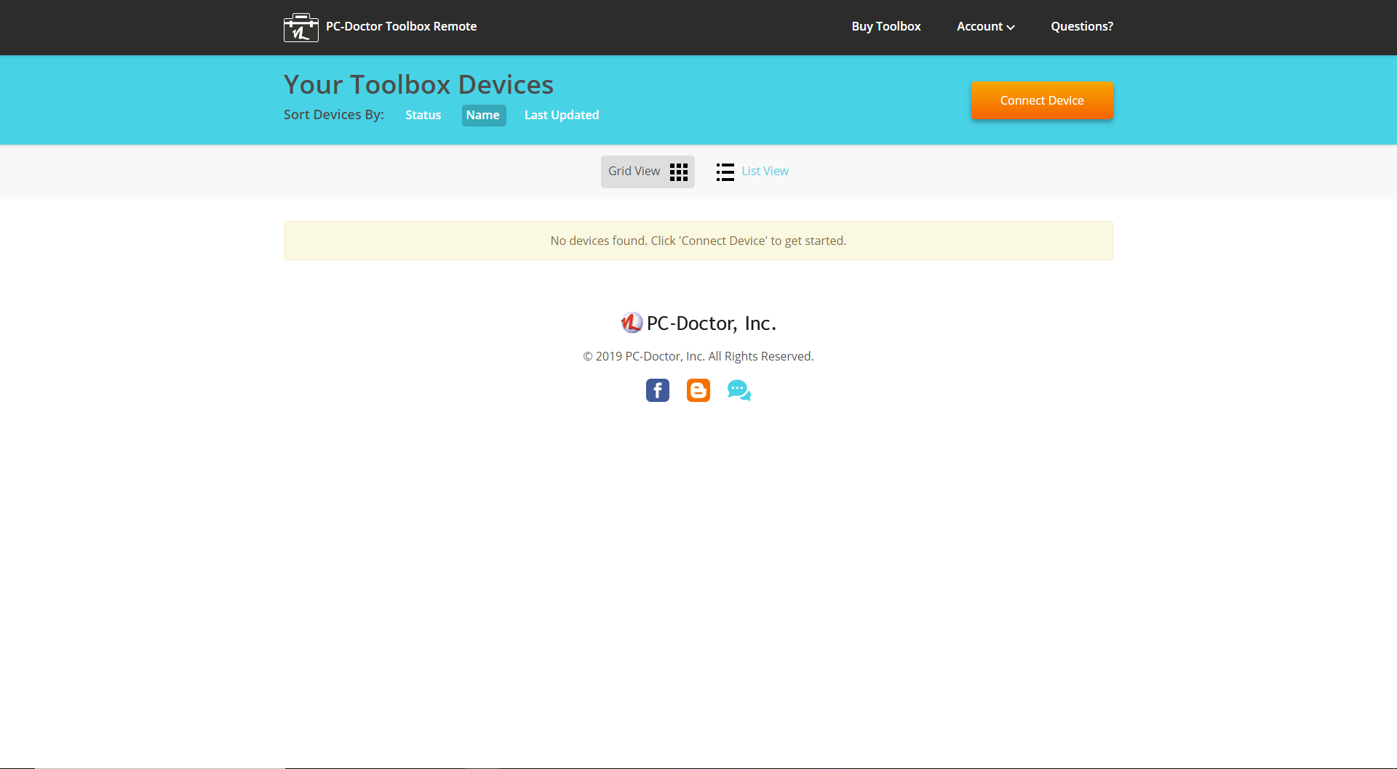Switch to List View
Viewport: 1397px width, 769px height.
[x=765, y=171]
